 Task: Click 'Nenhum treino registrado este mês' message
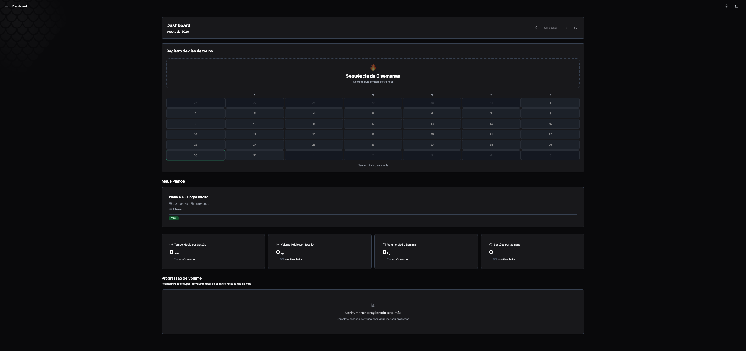pyautogui.click(x=373, y=313)
